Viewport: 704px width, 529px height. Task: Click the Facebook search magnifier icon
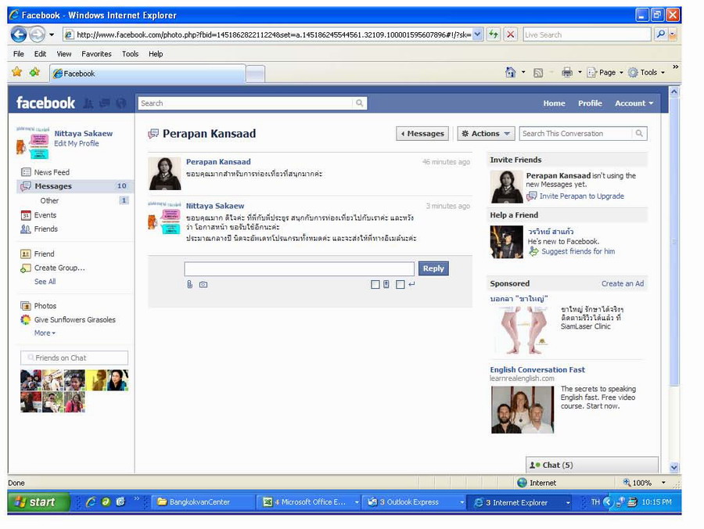click(x=359, y=103)
